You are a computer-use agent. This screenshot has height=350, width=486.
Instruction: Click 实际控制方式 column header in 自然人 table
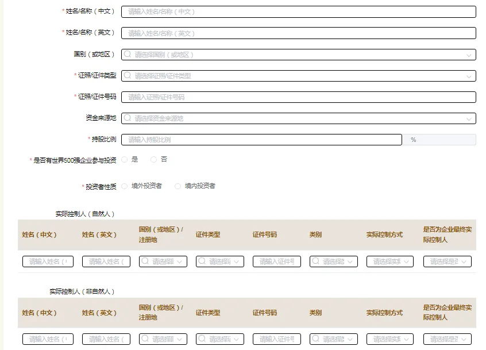(x=384, y=234)
